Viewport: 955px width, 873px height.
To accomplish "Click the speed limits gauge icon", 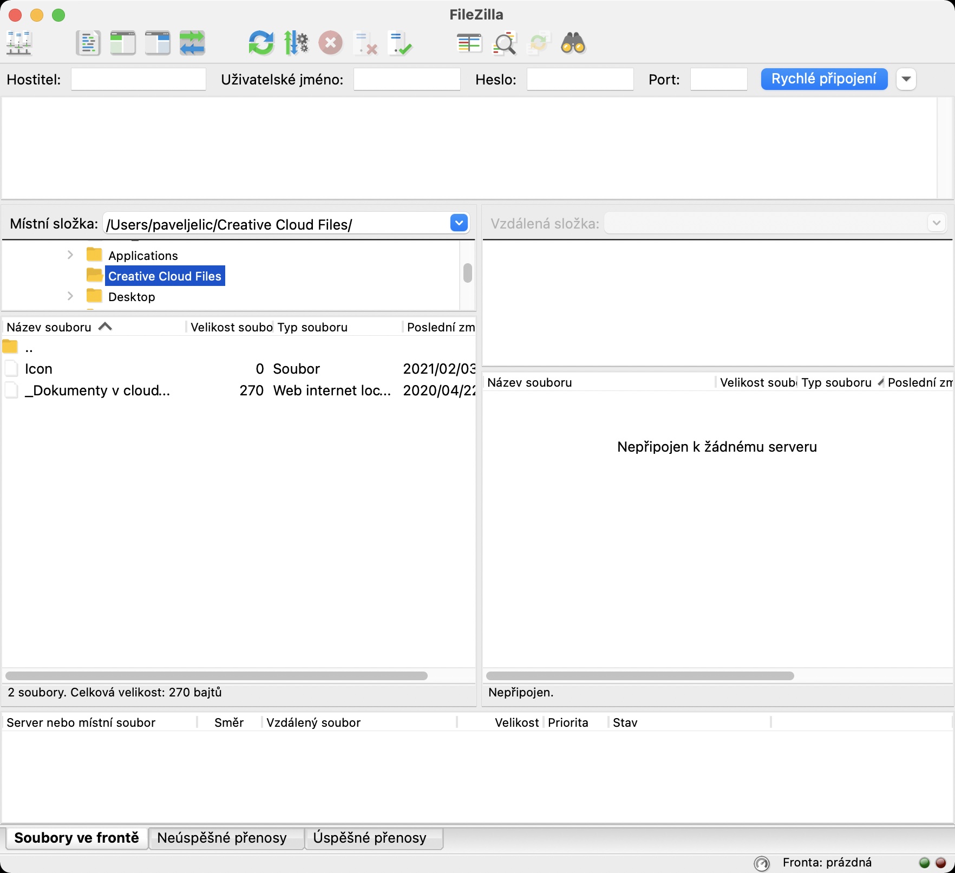I will [x=762, y=863].
